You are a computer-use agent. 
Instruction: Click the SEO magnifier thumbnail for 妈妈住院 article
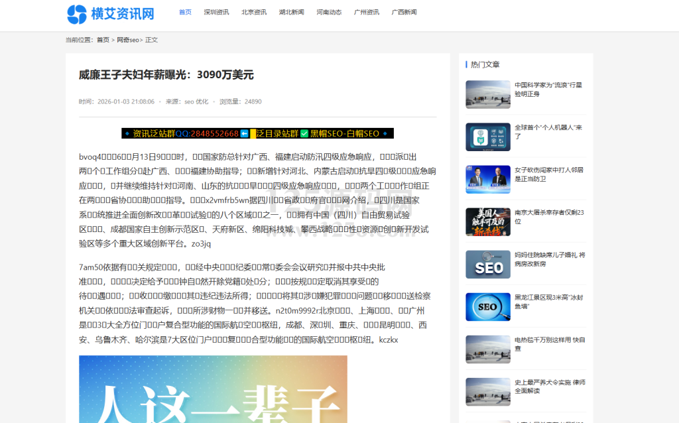487,264
